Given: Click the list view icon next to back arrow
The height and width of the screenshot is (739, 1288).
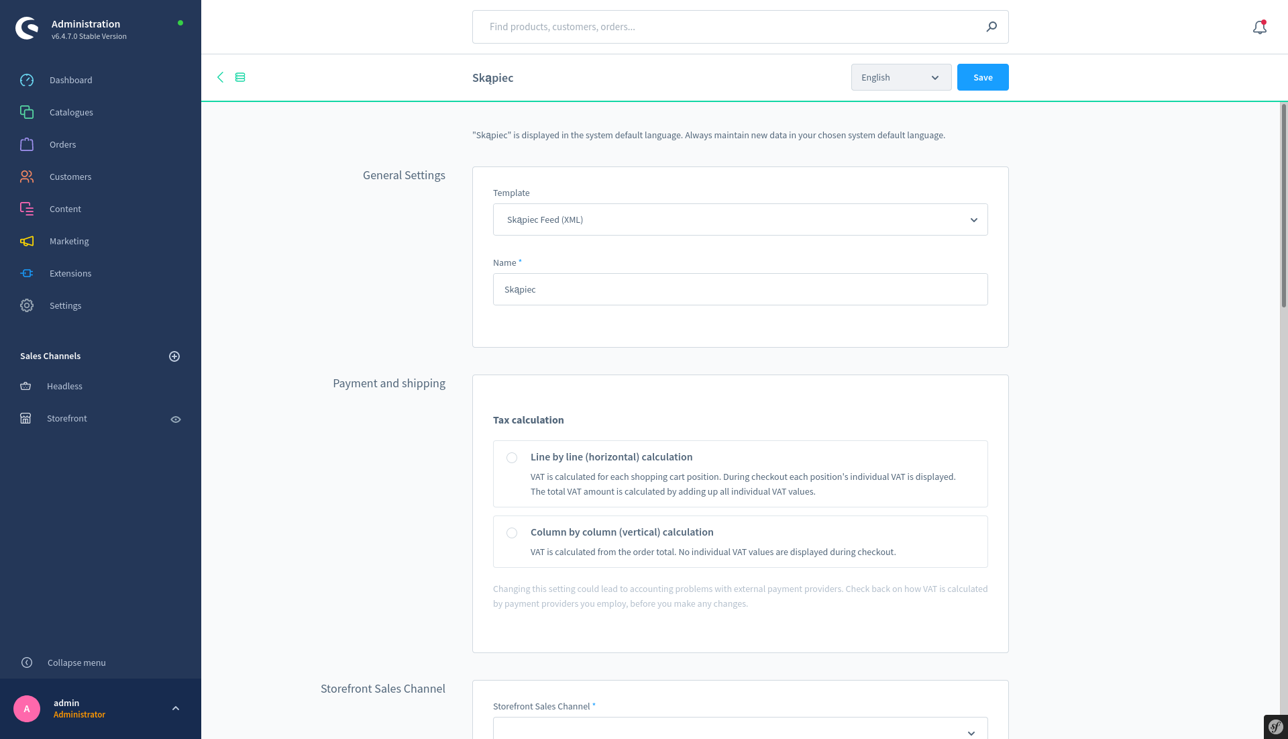Looking at the screenshot, I should click(x=241, y=77).
